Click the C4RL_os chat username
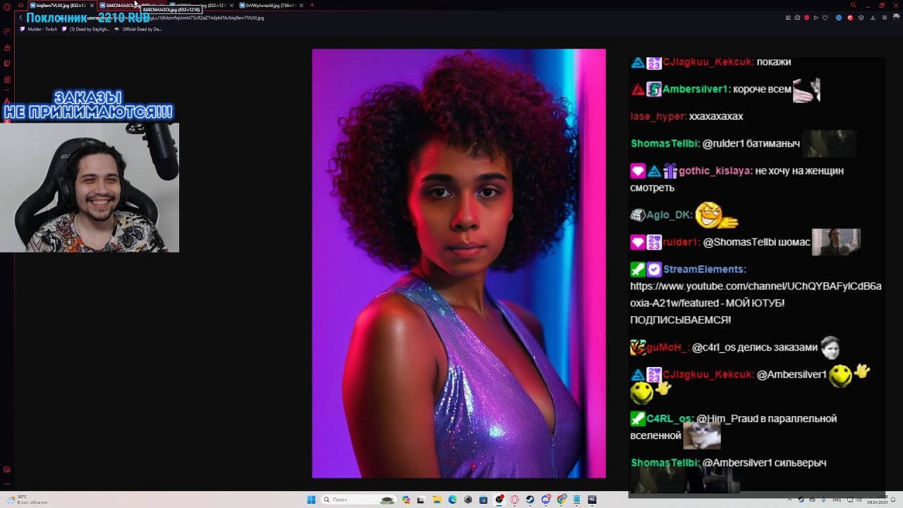This screenshot has width=903, height=508. (669, 418)
